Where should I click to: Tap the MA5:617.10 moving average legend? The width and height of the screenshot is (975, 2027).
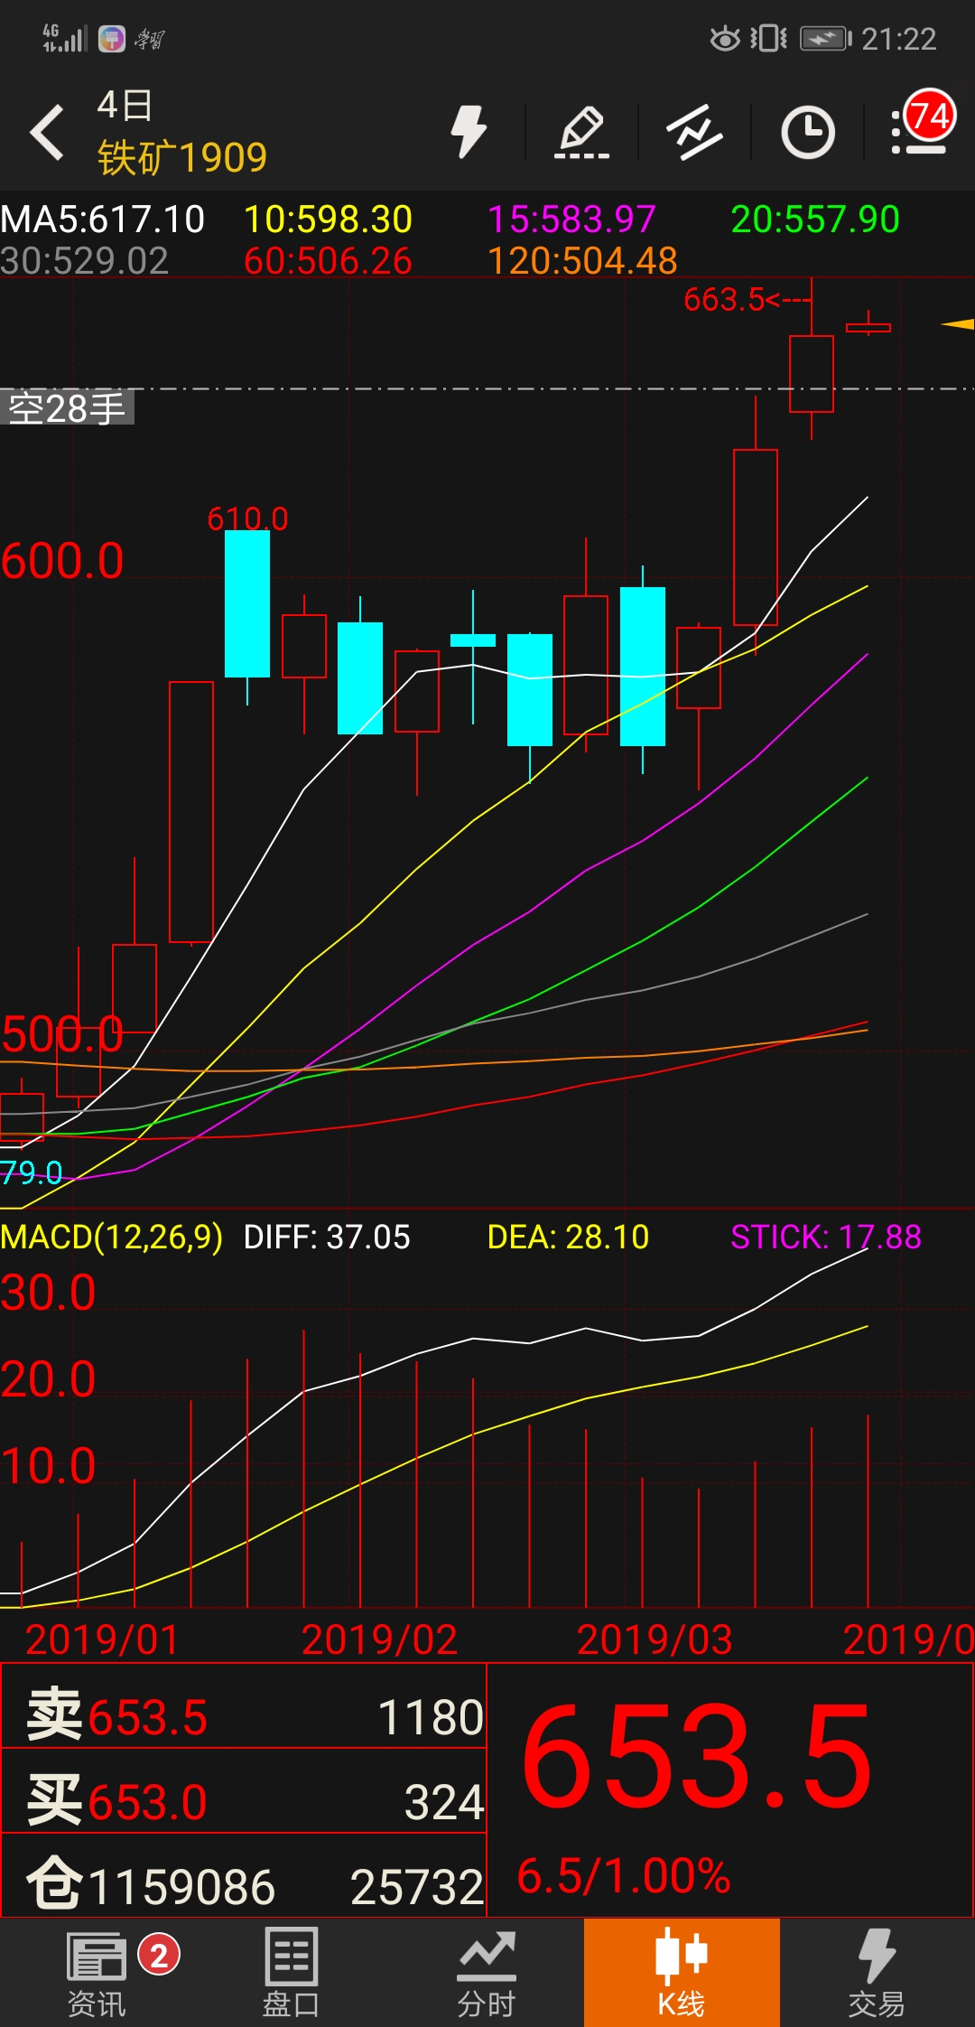(103, 220)
